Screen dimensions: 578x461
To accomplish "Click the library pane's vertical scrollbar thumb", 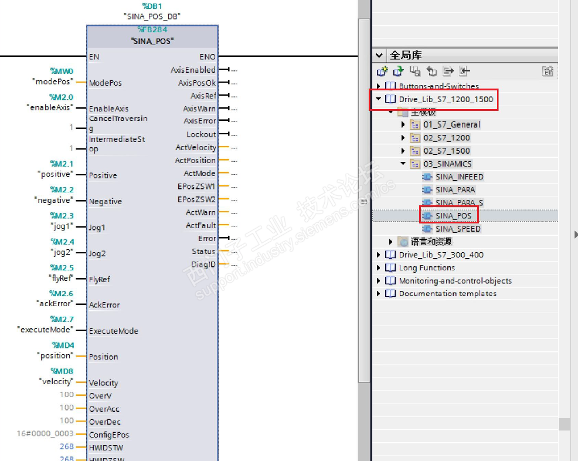I will click(x=564, y=424).
